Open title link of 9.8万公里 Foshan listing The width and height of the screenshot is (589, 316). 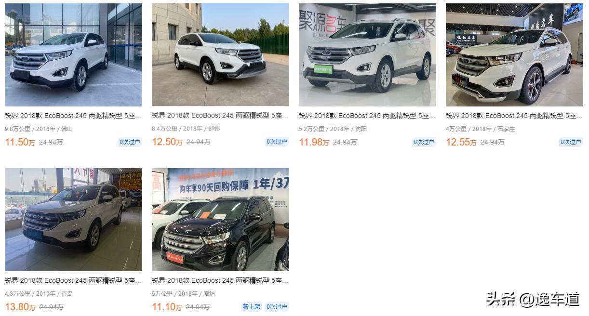[73, 116]
